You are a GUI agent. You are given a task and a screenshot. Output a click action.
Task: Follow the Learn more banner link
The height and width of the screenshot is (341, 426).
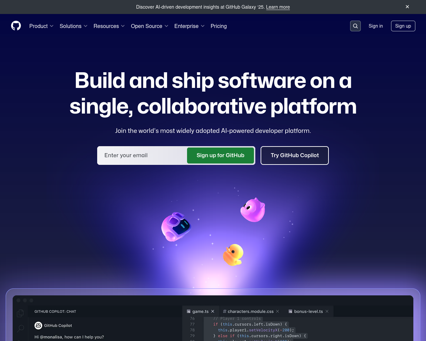click(x=278, y=7)
